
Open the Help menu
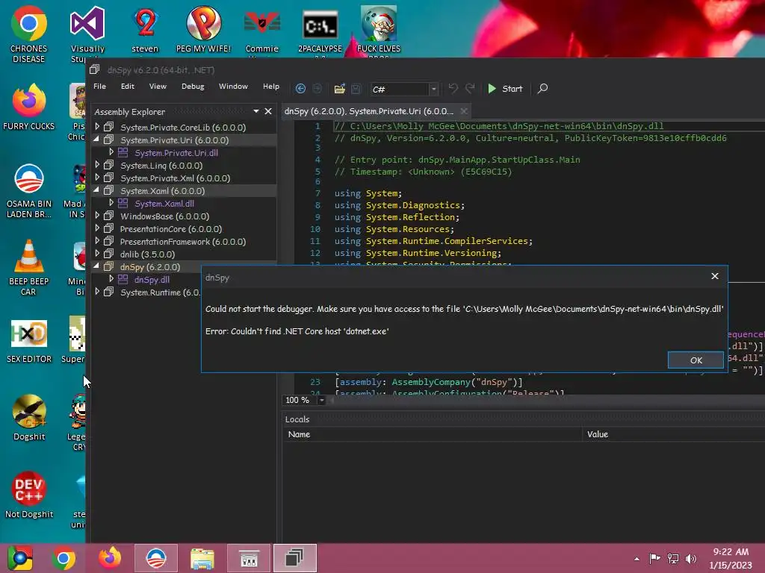point(270,87)
